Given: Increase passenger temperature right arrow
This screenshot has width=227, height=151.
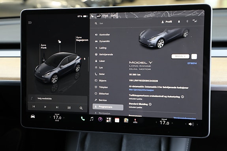Looking at the screenshot, I should click(172, 123).
